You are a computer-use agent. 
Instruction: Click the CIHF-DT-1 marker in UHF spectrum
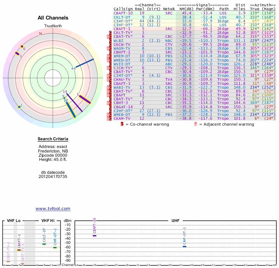click(x=184, y=247)
